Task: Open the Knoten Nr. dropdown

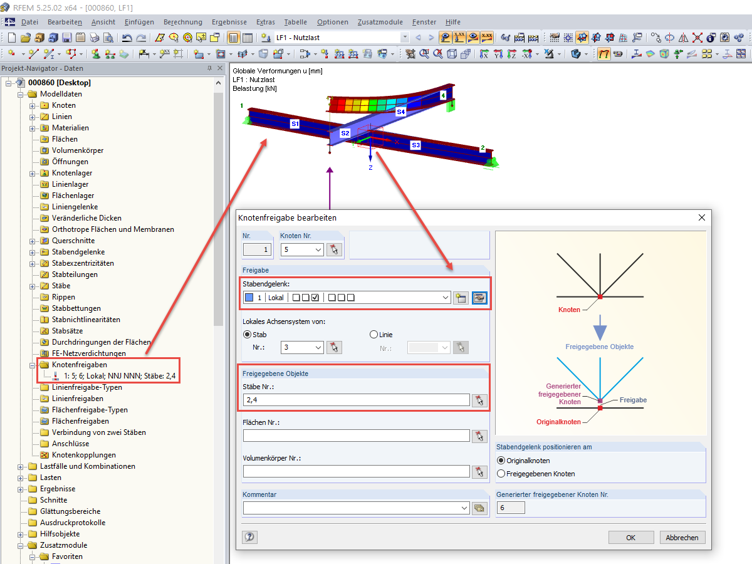Action: 318,250
